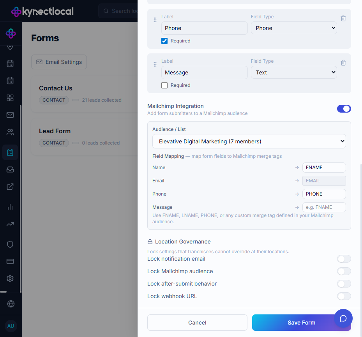362x337 pixels.
Task: Click the search magnifier icon in header
Action: pos(106,11)
